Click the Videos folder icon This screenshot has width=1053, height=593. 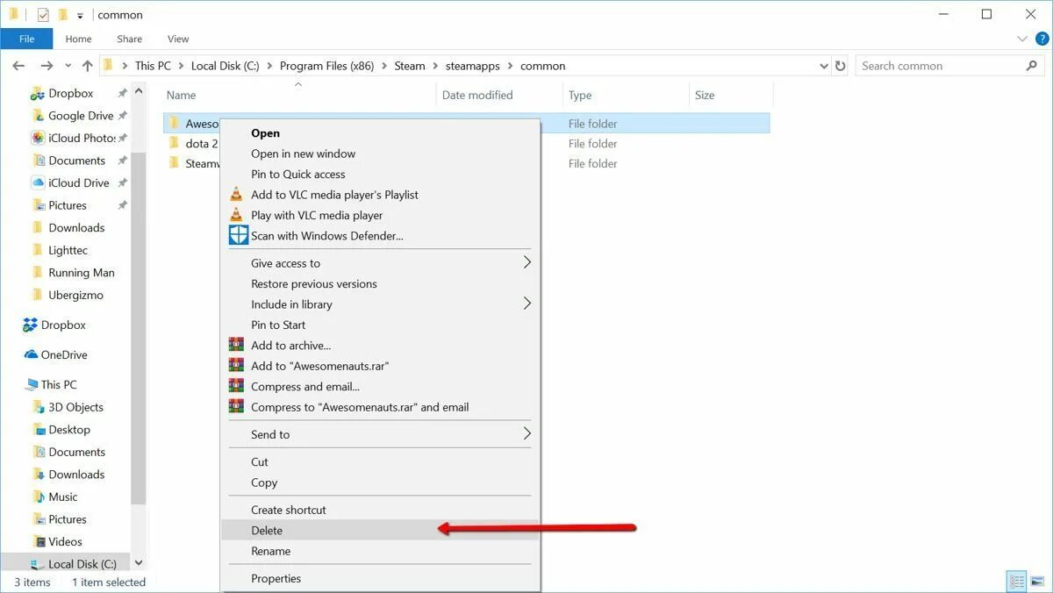click(x=38, y=541)
